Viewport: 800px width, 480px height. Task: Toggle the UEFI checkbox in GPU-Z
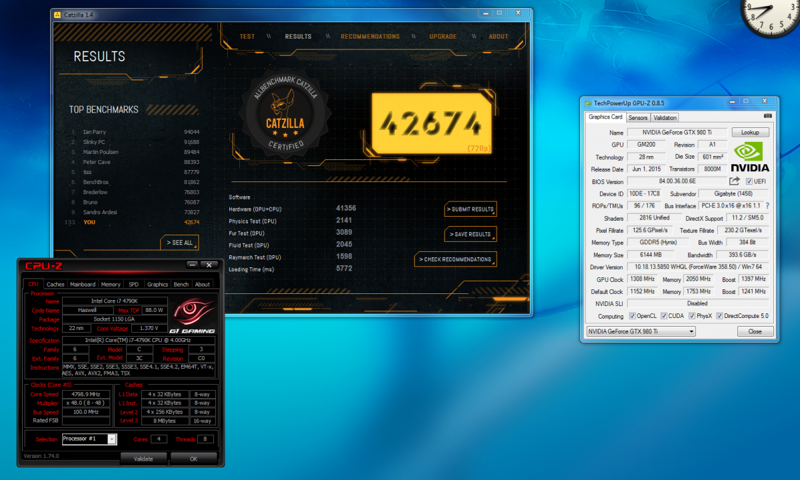pyautogui.click(x=749, y=181)
